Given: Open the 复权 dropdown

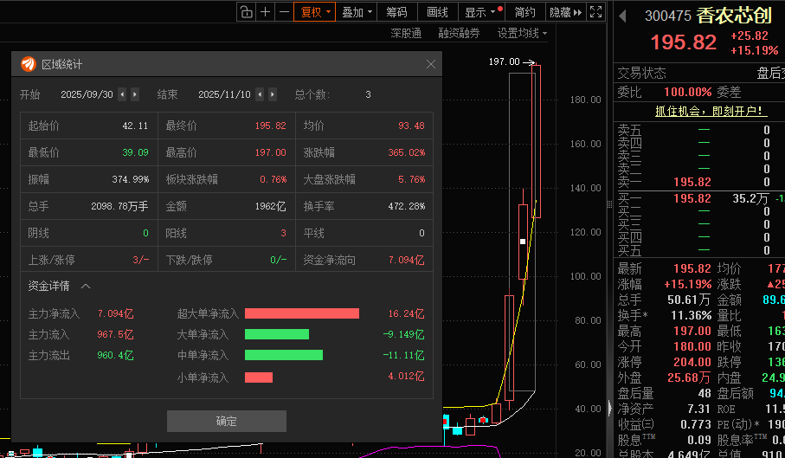Looking at the screenshot, I should (315, 12).
